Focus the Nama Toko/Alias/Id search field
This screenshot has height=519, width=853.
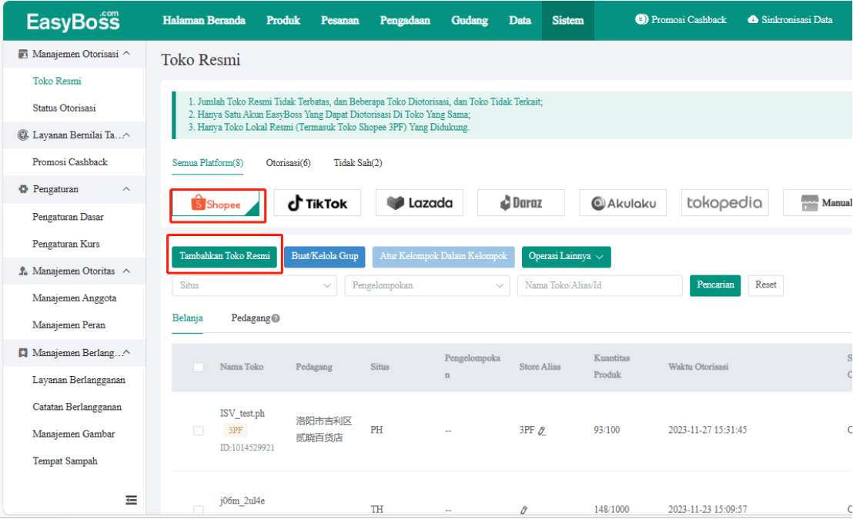(600, 285)
